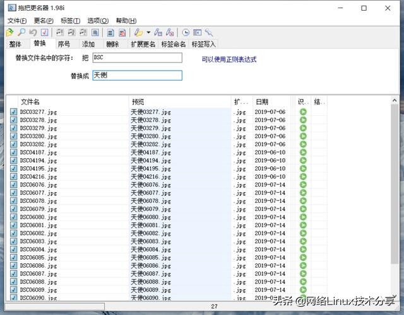Click the red list document icon
The width and height of the screenshot is (404, 315).
coord(122,33)
